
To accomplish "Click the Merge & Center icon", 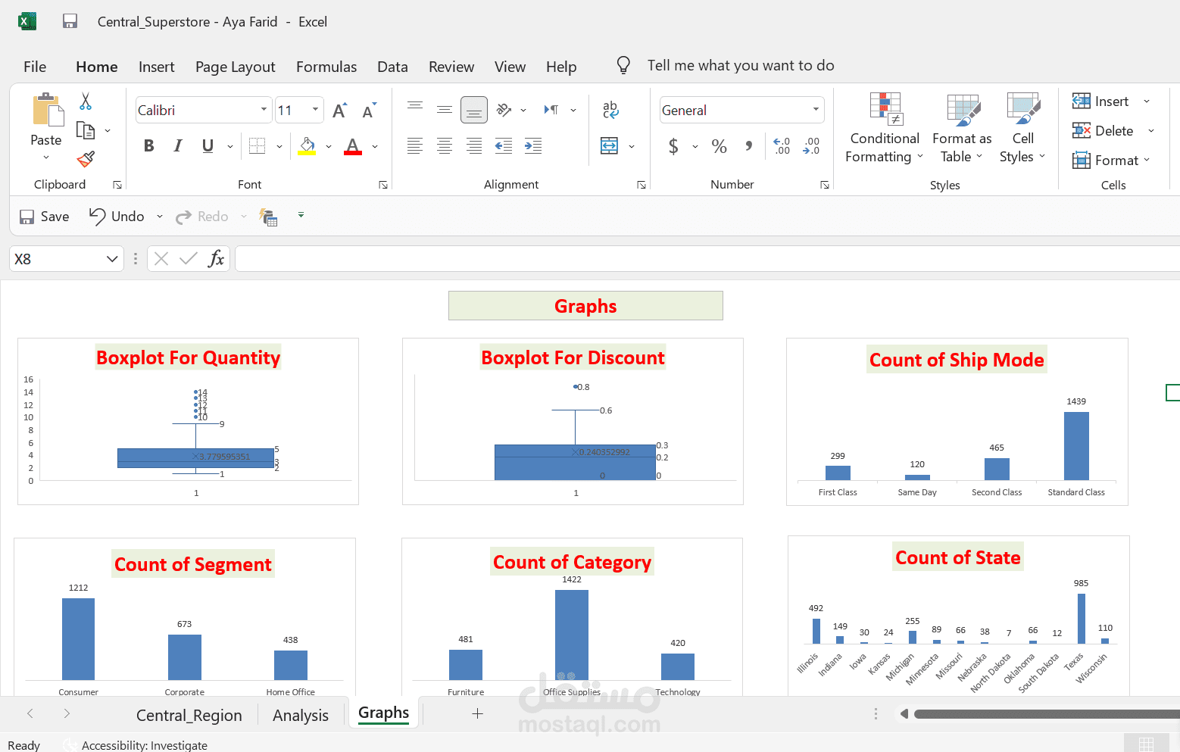I will [610, 145].
